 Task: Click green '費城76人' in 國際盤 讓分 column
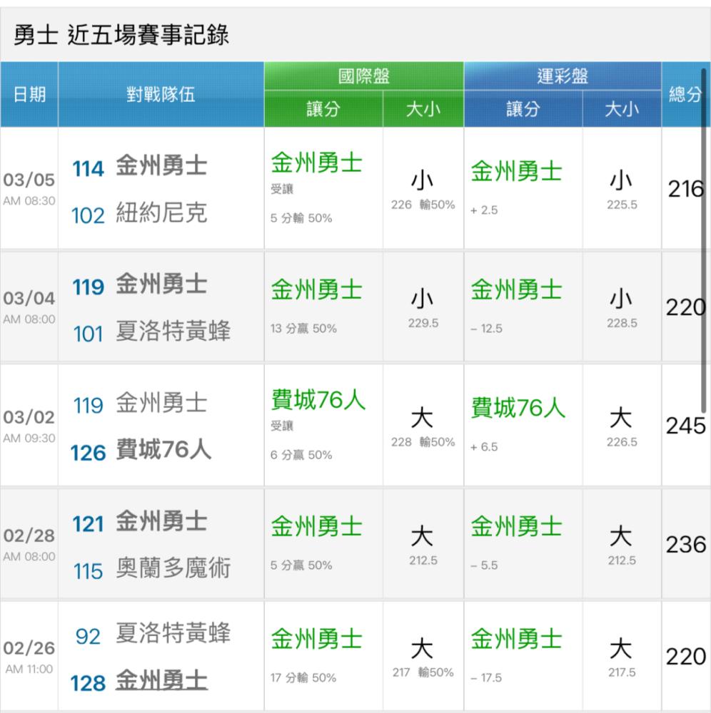pos(318,400)
